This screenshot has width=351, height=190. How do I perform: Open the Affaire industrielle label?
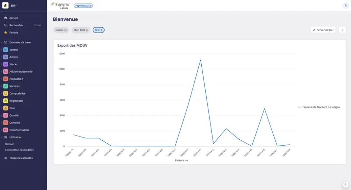[21, 72]
